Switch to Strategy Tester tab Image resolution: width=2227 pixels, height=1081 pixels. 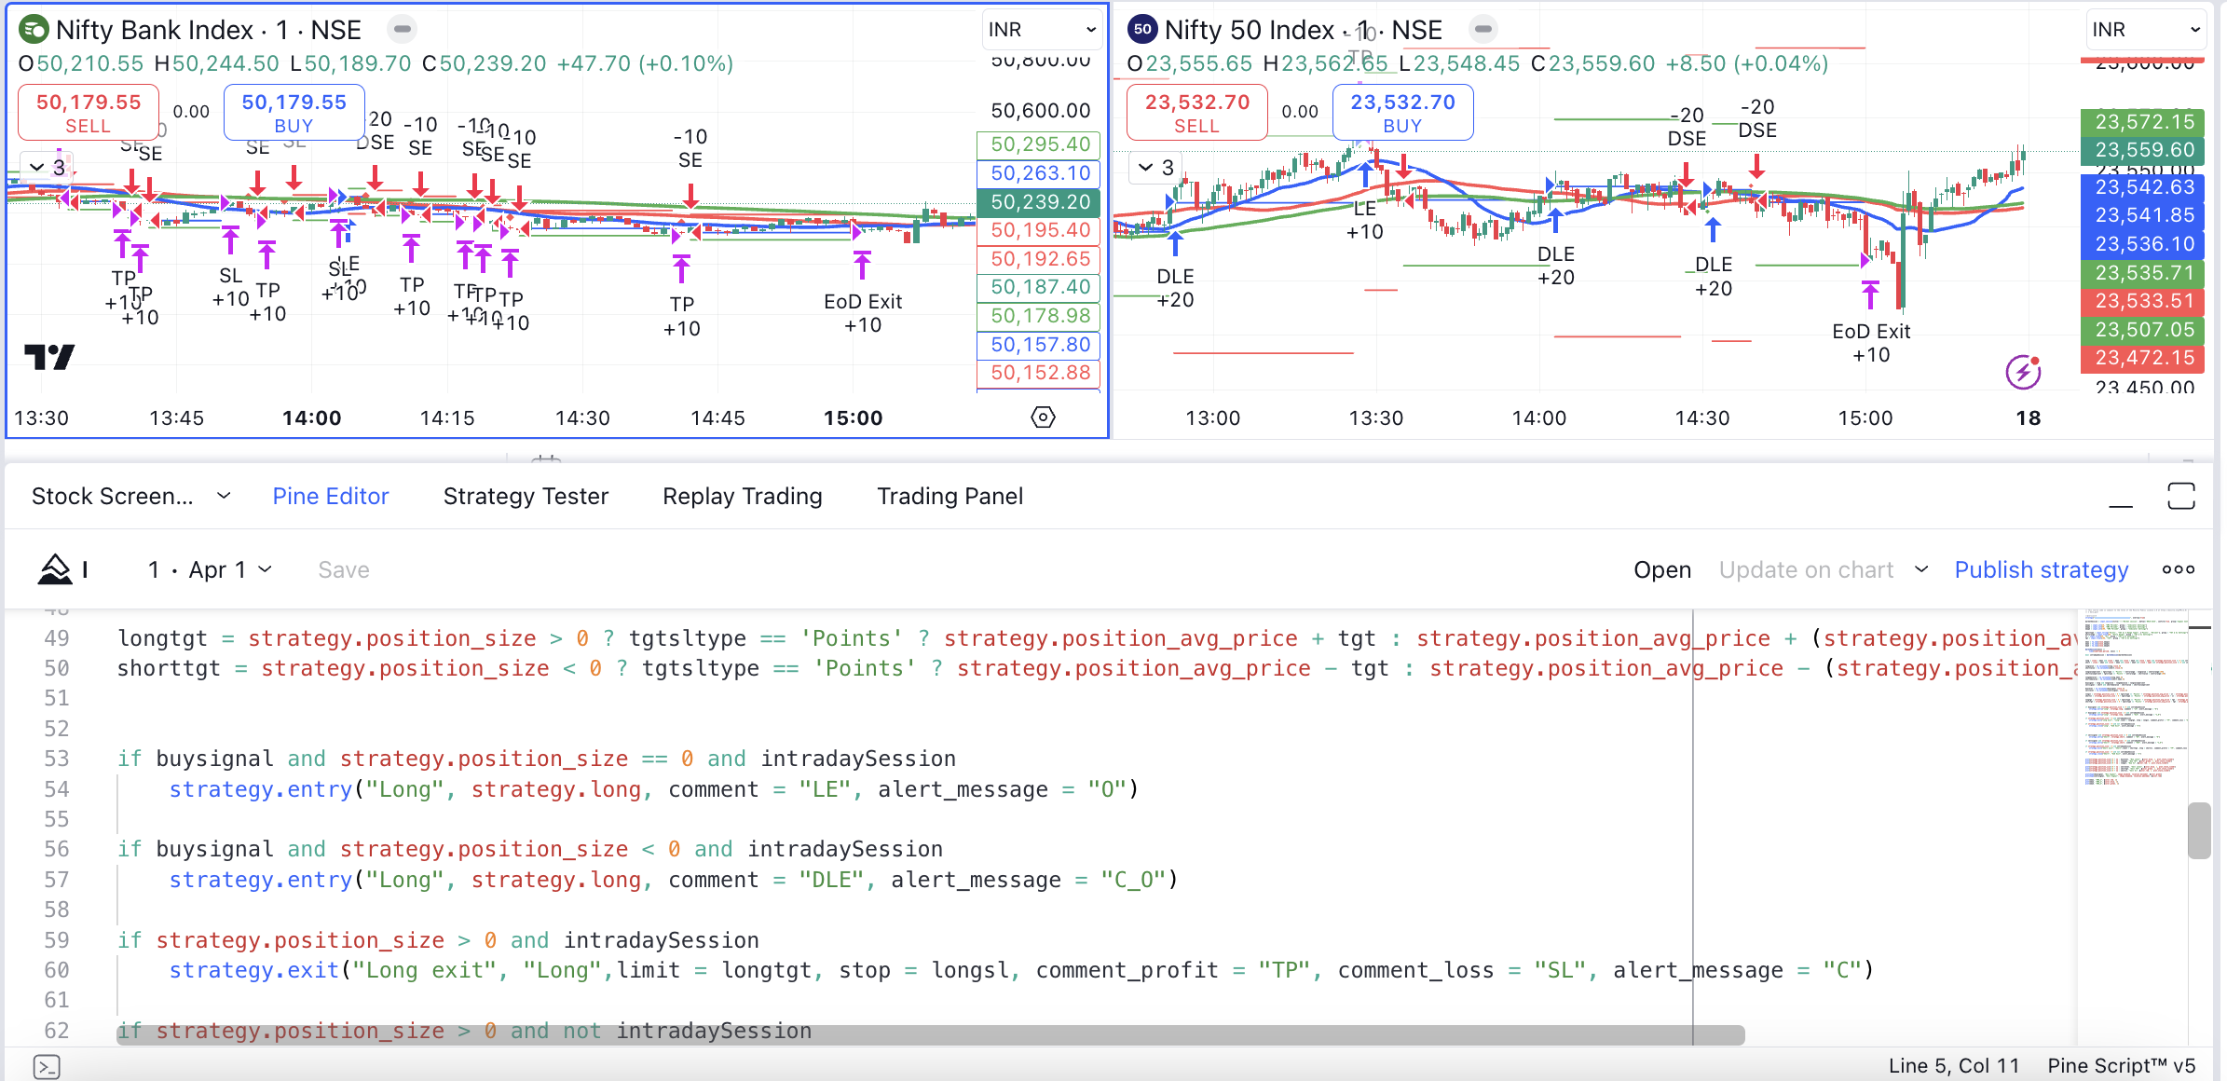click(526, 497)
